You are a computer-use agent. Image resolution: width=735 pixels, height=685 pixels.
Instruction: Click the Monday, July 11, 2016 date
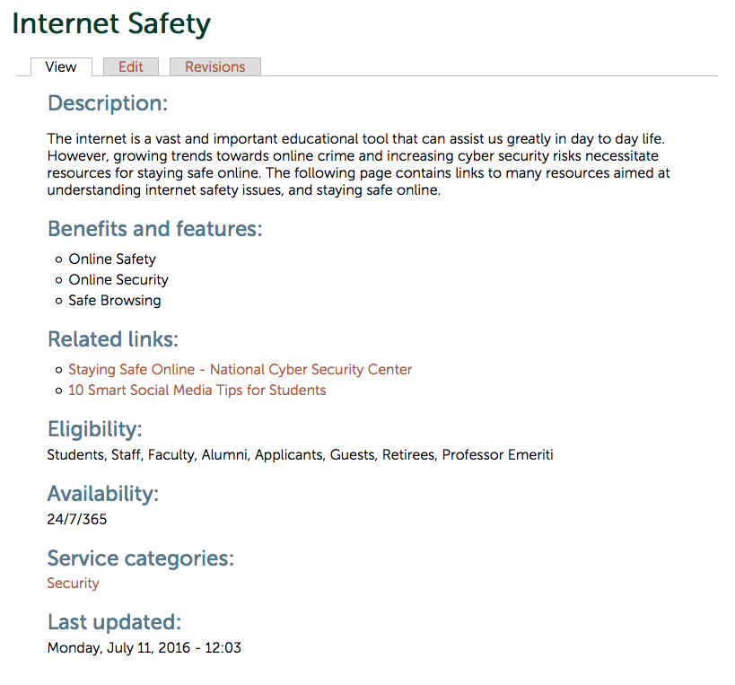[144, 647]
